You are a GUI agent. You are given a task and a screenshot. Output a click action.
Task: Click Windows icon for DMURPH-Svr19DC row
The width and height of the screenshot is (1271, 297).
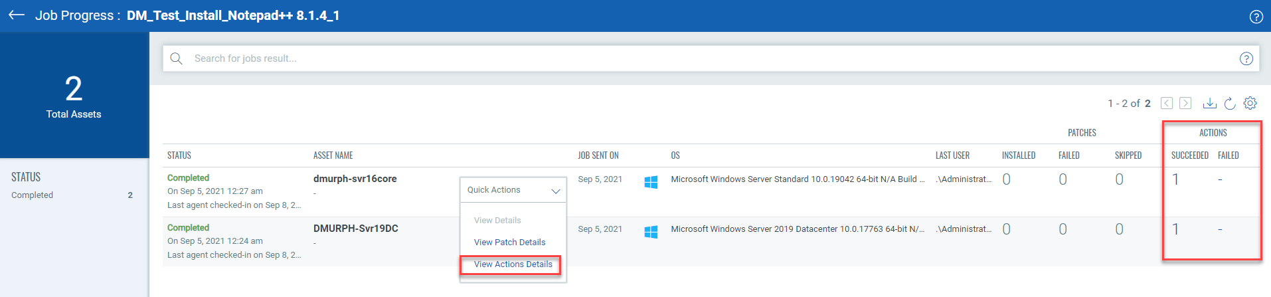pos(651,232)
